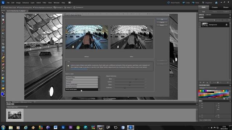
Task: Open the Enhance menu
Action: pyautogui.click(x=25, y=3)
